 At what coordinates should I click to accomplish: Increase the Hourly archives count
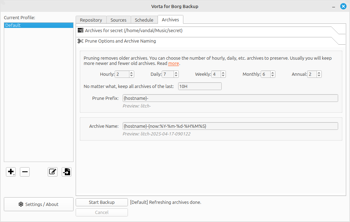[131, 73]
